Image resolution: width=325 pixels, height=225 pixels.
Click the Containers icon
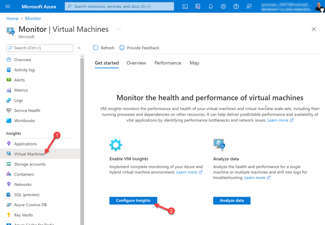point(9,174)
